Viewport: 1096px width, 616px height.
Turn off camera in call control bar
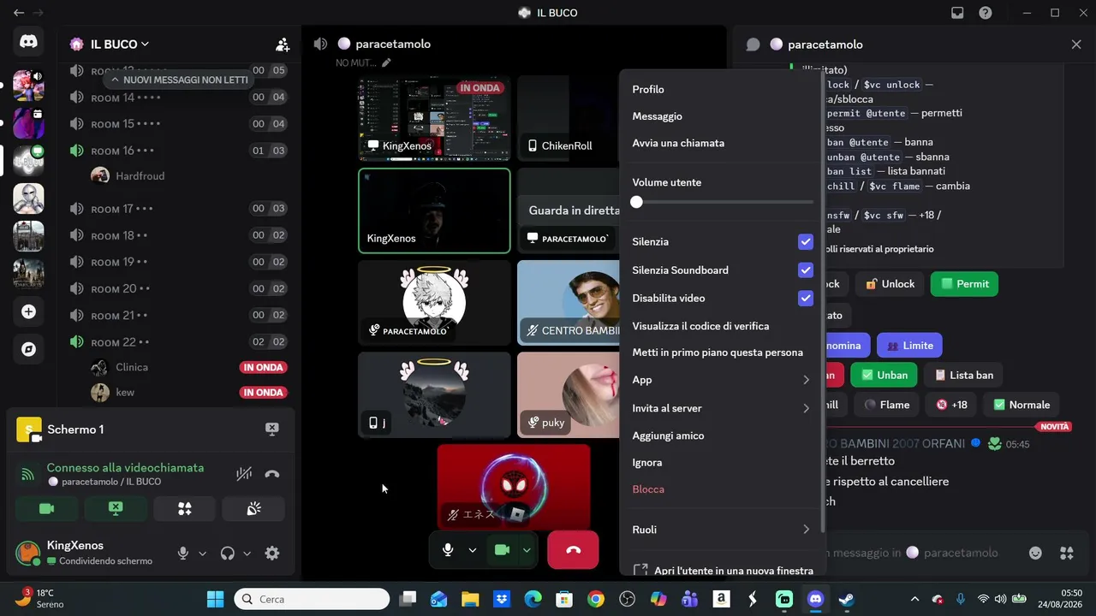[503, 550]
